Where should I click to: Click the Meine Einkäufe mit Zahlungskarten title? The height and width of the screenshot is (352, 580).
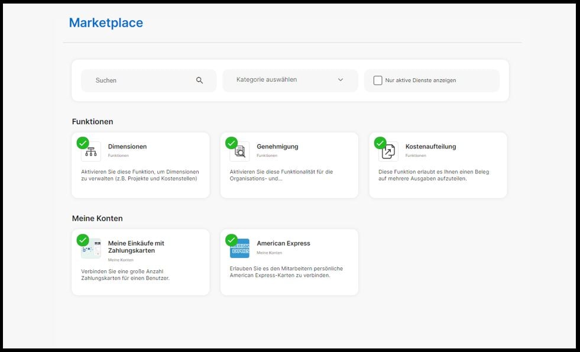tap(136, 247)
